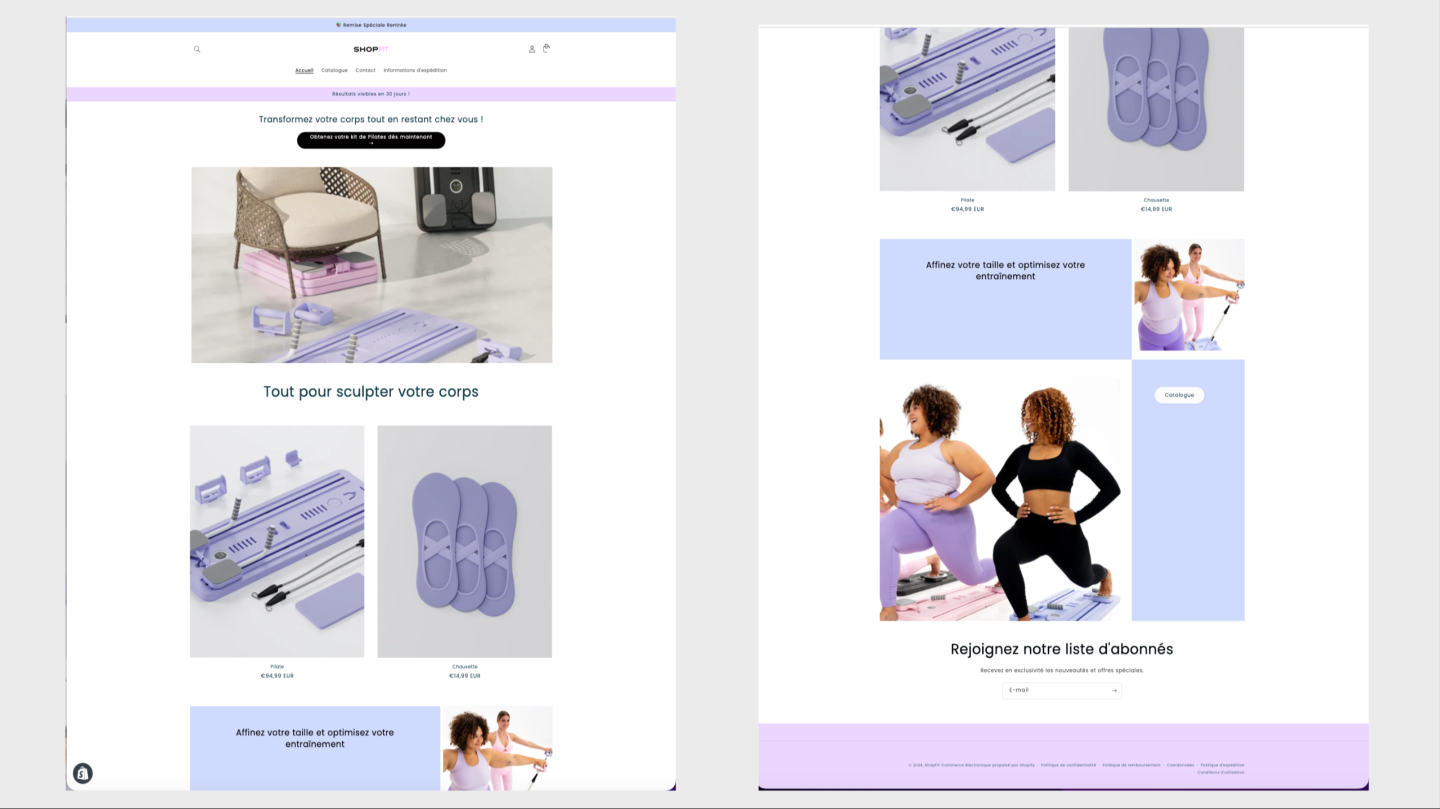1440x809 pixels.
Task: Open the Catalogue menu item
Action: click(334, 70)
